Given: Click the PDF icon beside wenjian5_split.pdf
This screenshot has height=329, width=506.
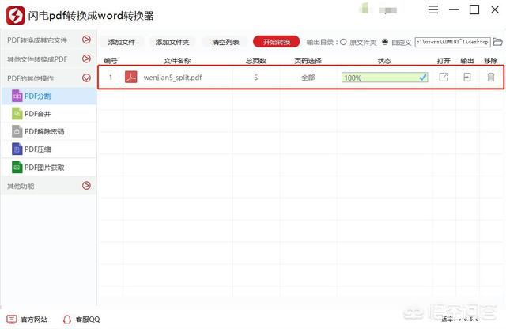Looking at the screenshot, I should tap(131, 78).
